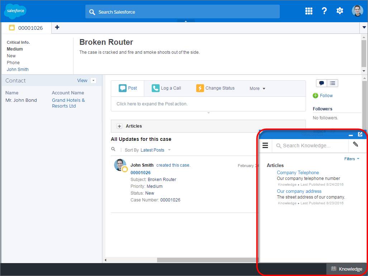Screen dimensions: 368x276
Task: Click the Log a Call phone icon
Action: click(155, 88)
